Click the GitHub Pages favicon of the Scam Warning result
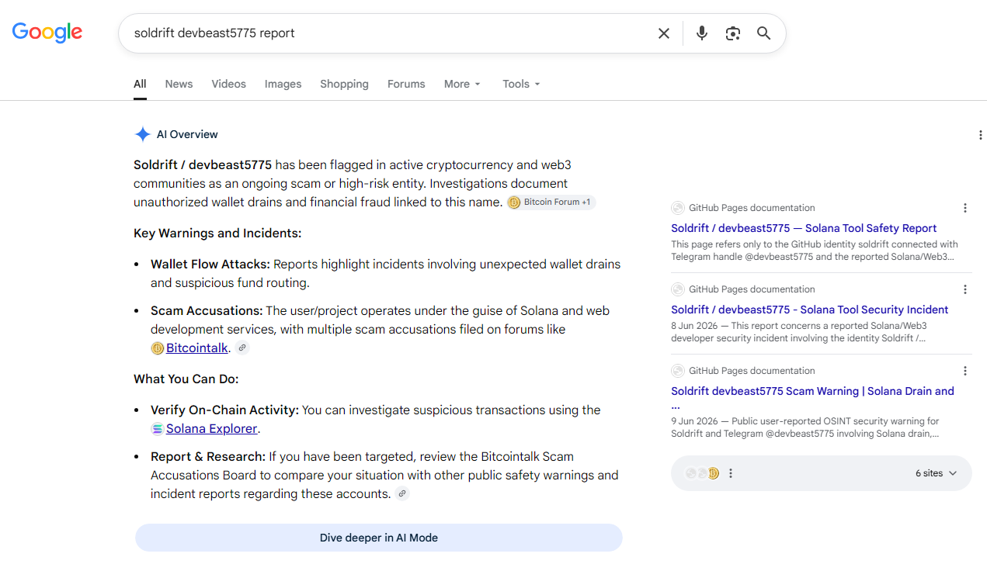 pyautogui.click(x=678, y=371)
